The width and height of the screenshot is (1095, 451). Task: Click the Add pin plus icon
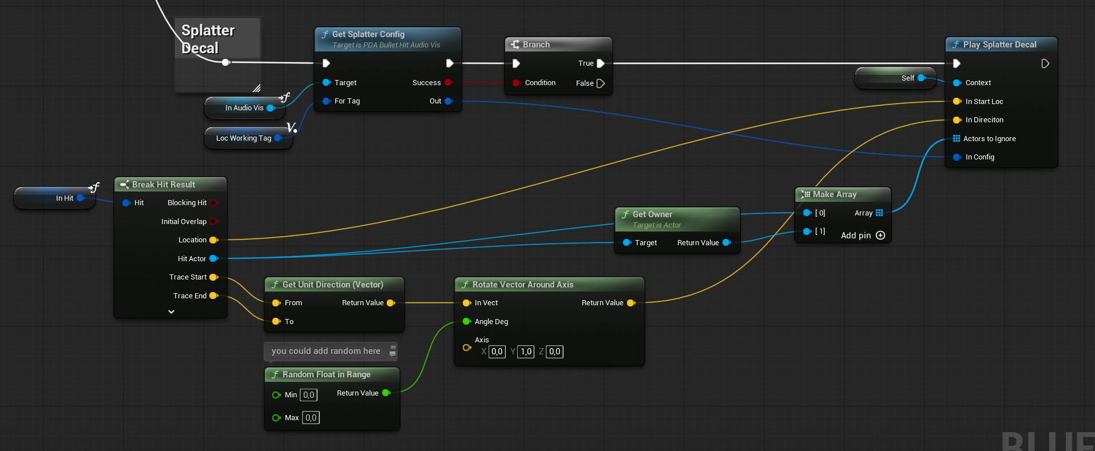pyautogui.click(x=880, y=236)
